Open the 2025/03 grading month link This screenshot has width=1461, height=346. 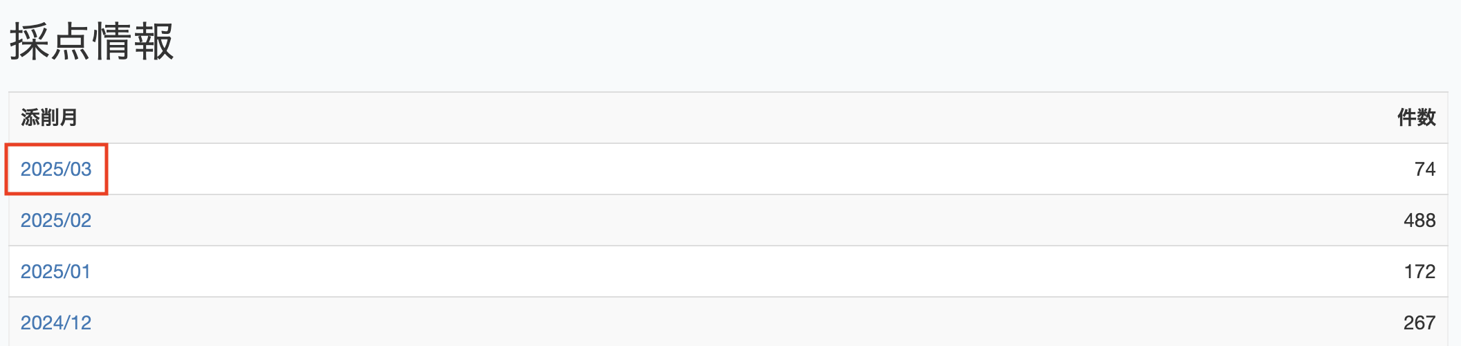click(56, 169)
